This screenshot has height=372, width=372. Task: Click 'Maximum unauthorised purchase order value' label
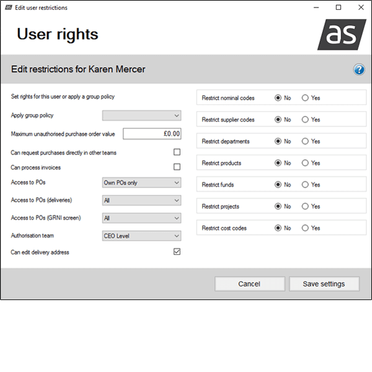[x=63, y=134]
